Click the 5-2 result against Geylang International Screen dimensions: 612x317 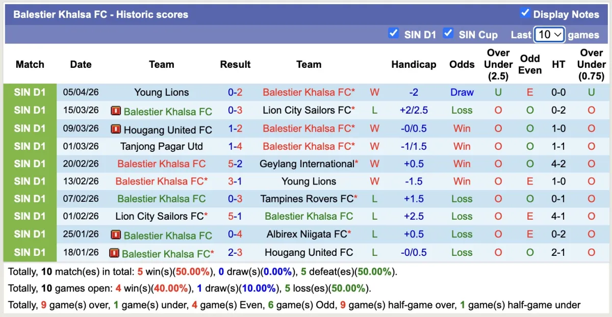pos(235,164)
